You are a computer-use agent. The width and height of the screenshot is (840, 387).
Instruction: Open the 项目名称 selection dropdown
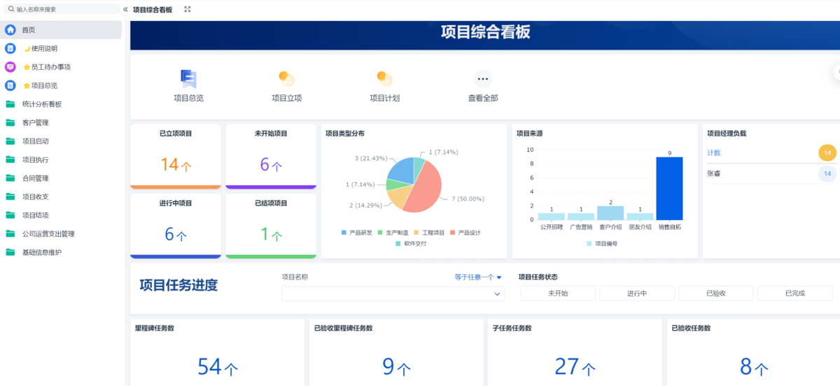[393, 294]
